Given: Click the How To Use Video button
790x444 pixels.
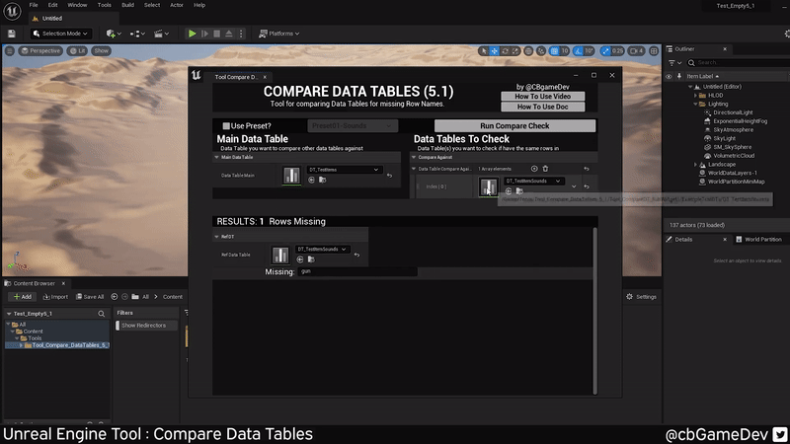Looking at the screenshot, I should pos(543,95).
